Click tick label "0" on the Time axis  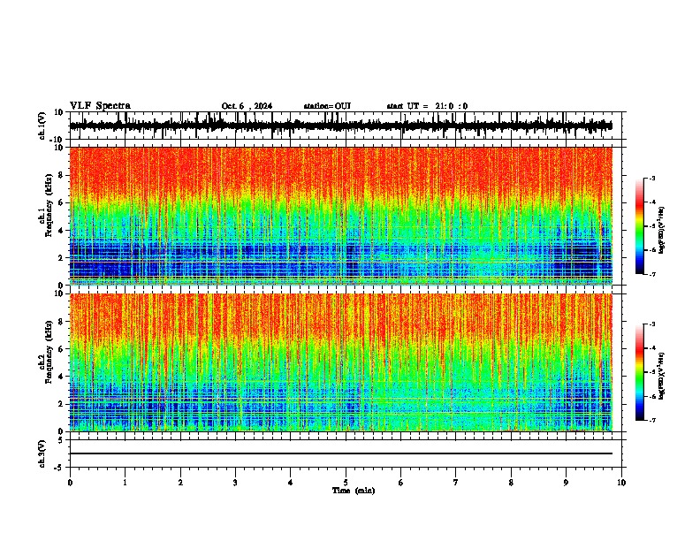[70, 483]
